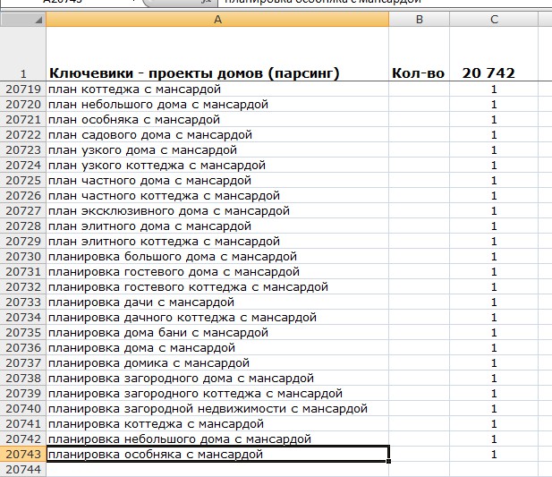Select column C header
Screen dimensions: 552x477
coord(494,20)
